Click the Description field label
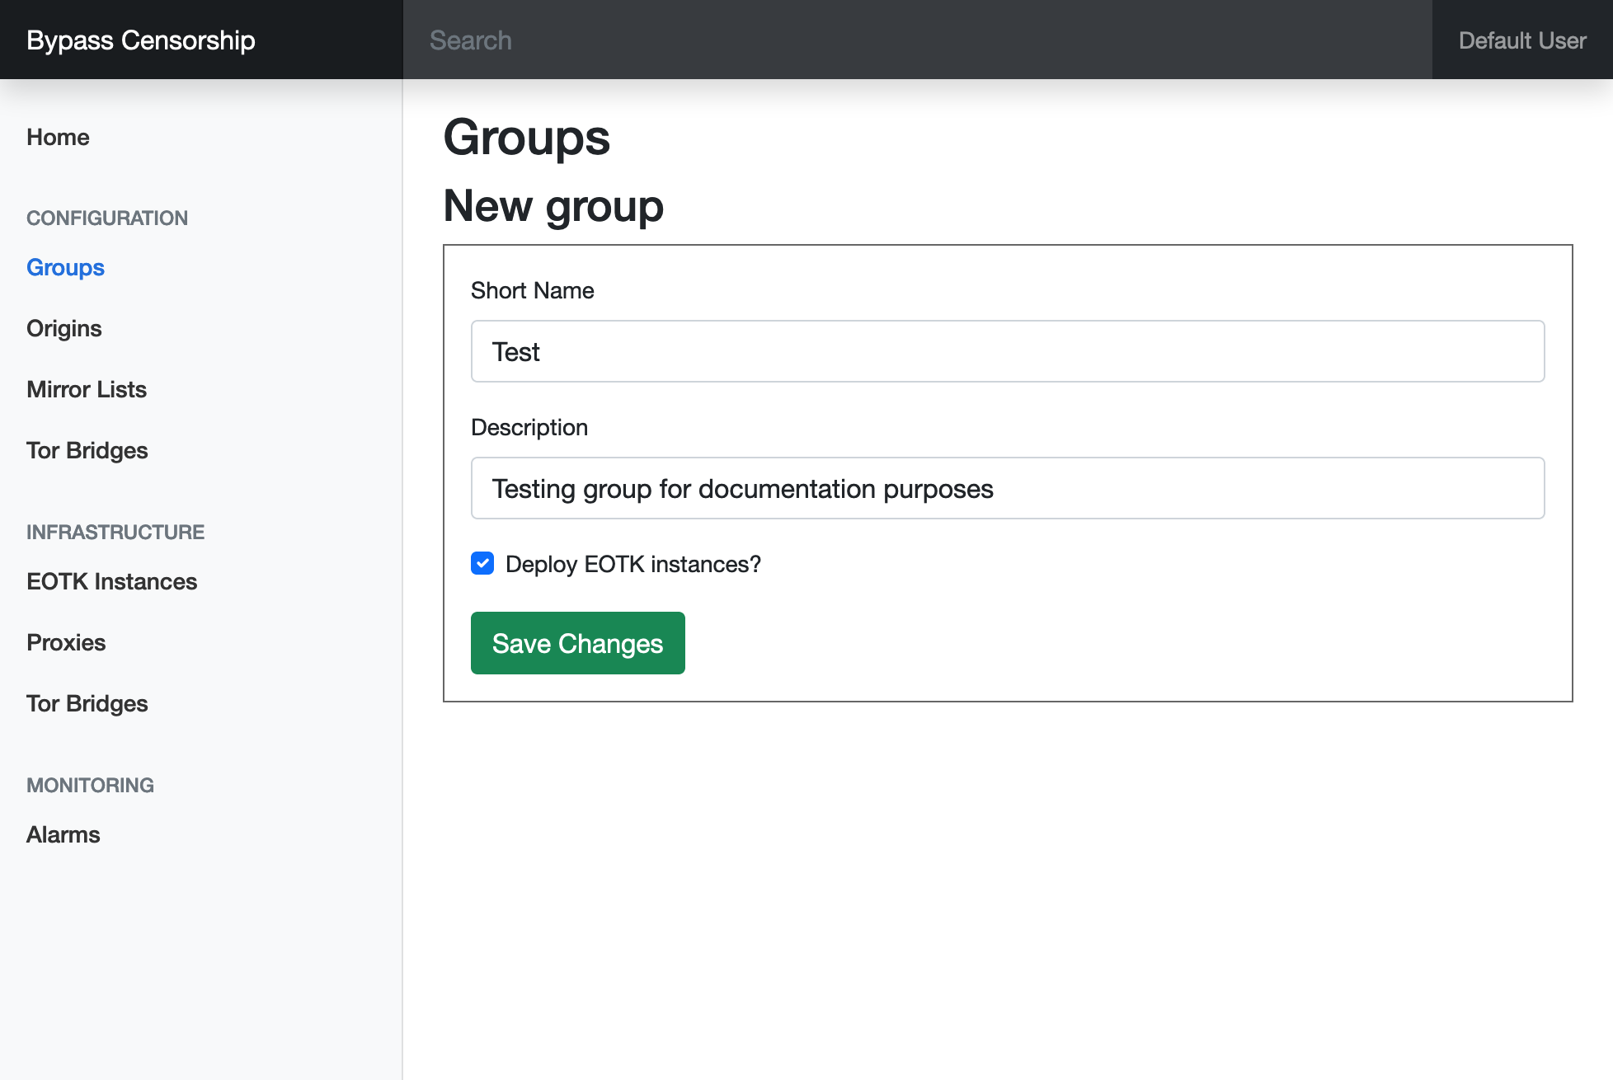The width and height of the screenshot is (1613, 1080). tap(529, 428)
